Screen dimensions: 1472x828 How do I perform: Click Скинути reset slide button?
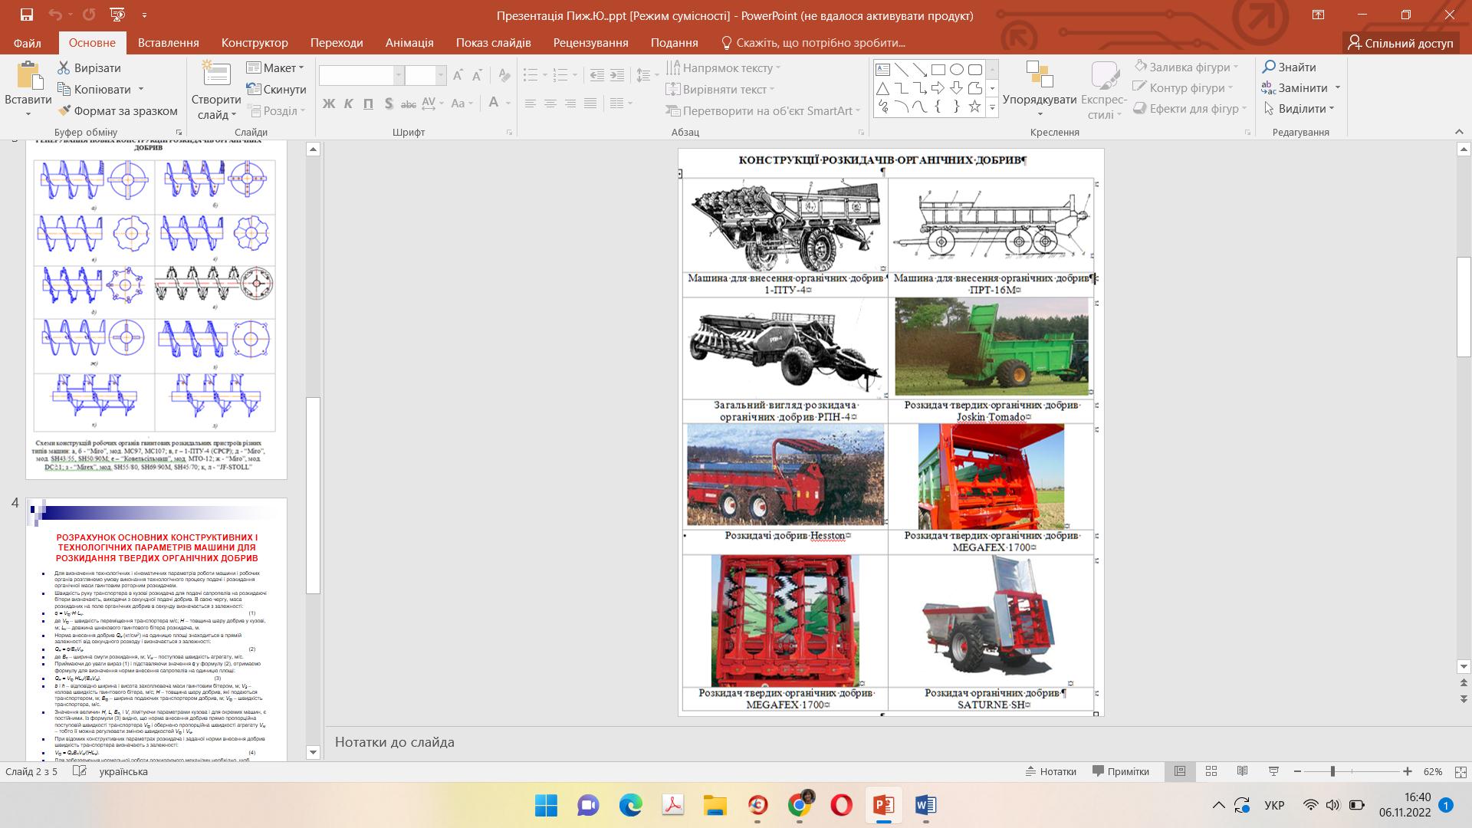[276, 89]
